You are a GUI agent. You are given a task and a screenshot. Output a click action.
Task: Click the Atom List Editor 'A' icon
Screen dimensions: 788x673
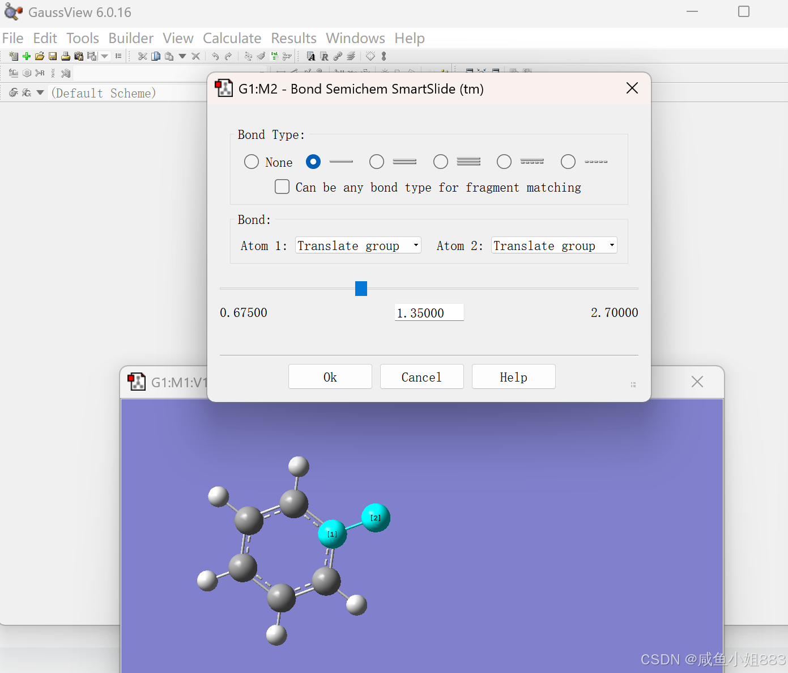coord(311,56)
